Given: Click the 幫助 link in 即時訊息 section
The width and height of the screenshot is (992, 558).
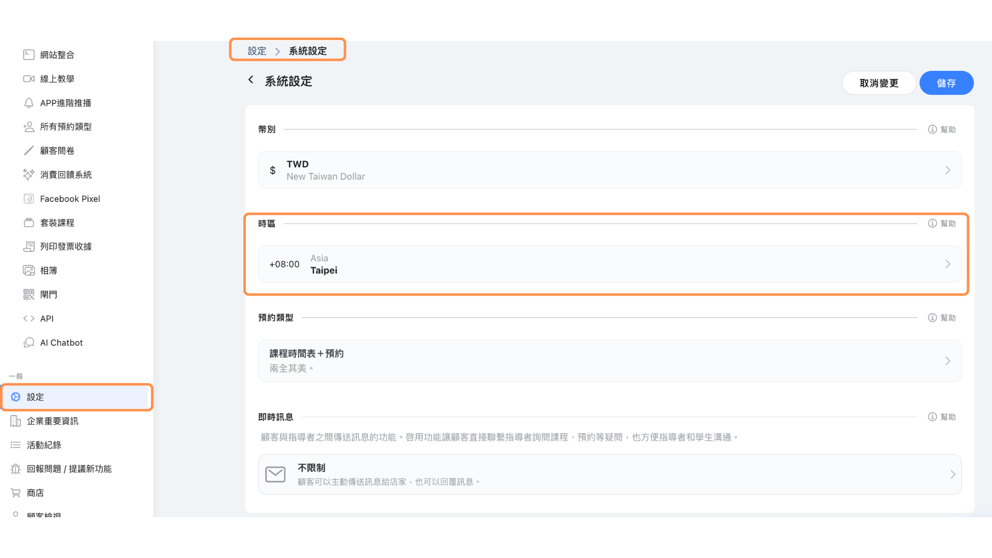Looking at the screenshot, I should (948, 417).
